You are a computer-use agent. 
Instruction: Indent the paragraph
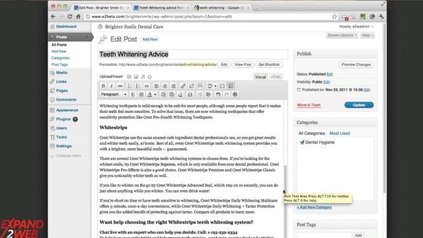(208, 94)
